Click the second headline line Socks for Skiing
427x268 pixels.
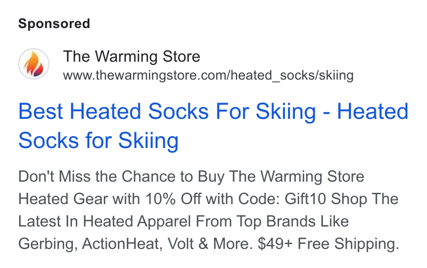(x=98, y=141)
